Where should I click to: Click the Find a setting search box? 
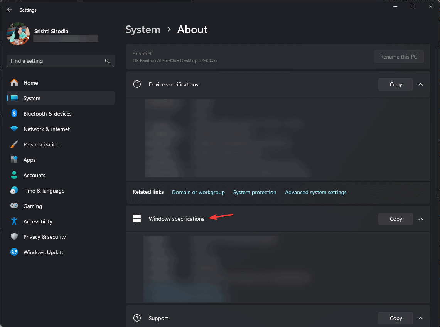click(x=60, y=61)
